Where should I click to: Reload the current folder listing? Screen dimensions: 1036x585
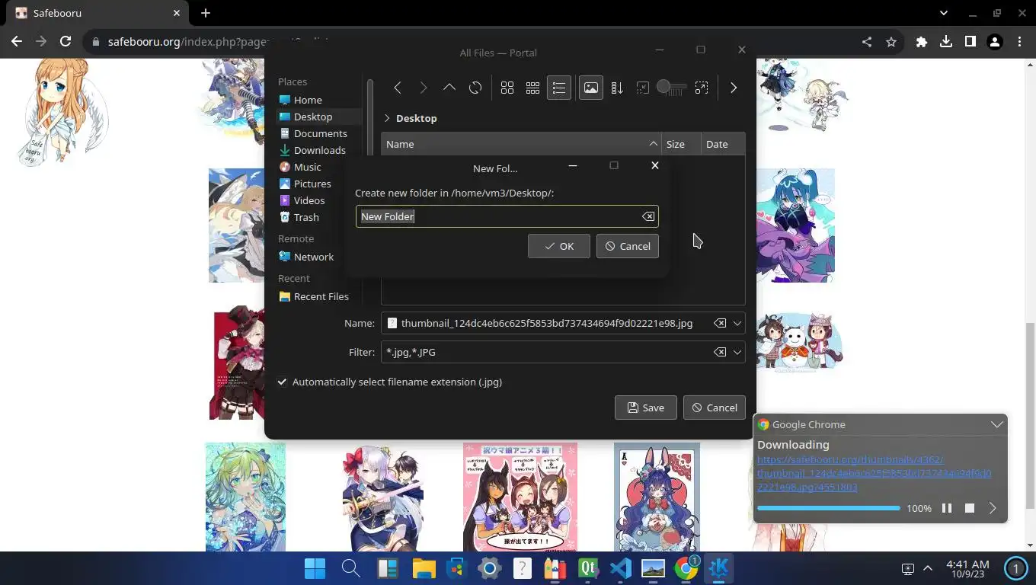(x=475, y=88)
